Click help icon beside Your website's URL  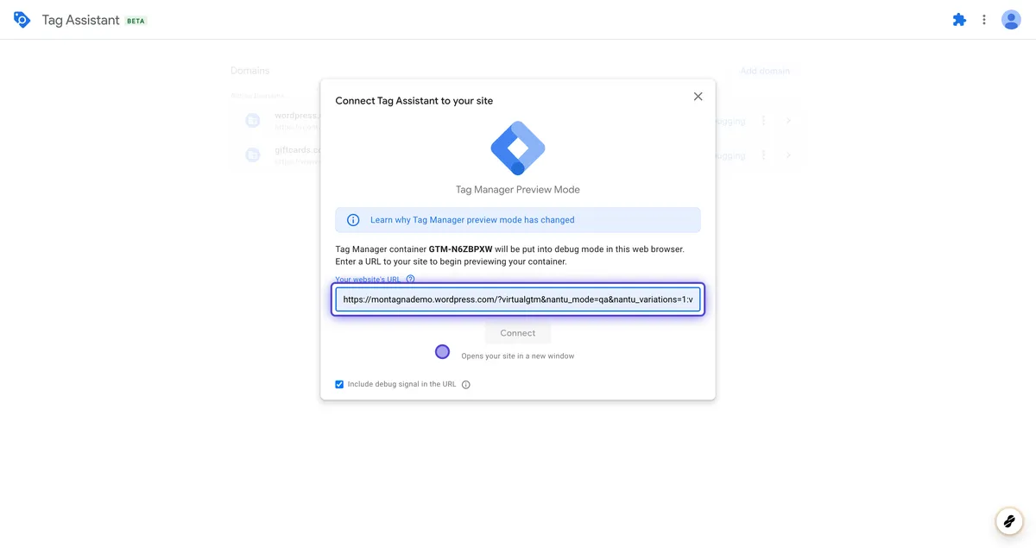(x=411, y=279)
